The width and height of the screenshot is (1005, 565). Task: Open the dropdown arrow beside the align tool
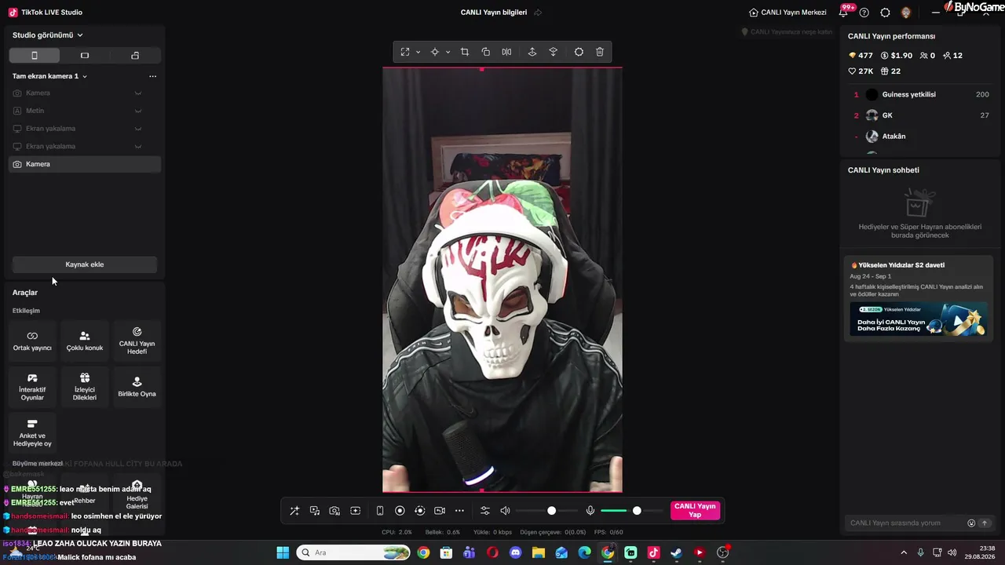[448, 52]
